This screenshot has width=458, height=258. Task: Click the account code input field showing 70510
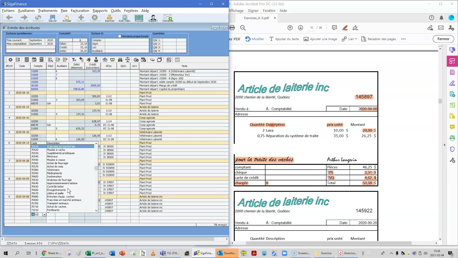[37, 215]
